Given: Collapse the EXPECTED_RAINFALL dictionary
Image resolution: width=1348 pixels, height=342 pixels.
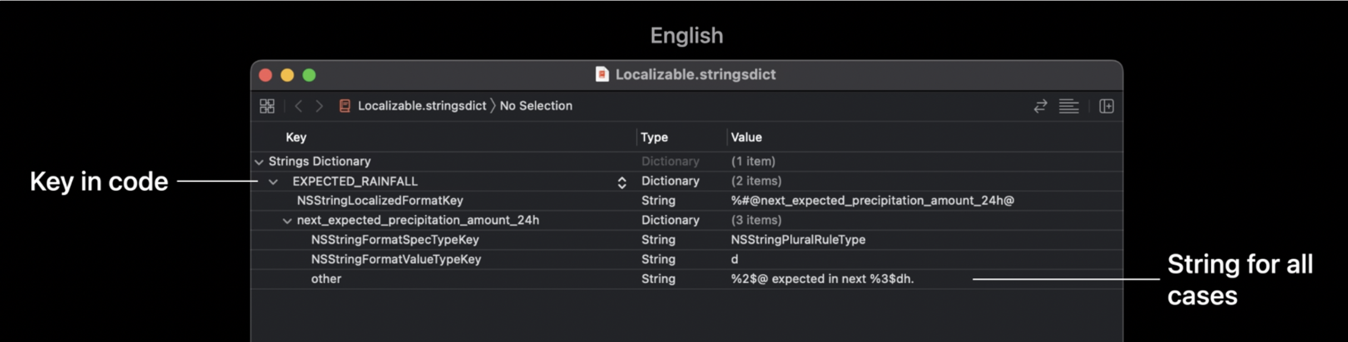Looking at the screenshot, I should [x=273, y=182].
